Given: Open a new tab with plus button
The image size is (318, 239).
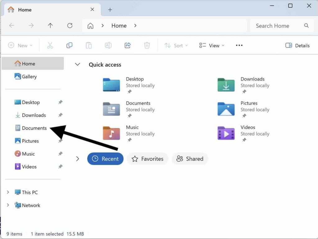Looking at the screenshot, I should coord(110,10).
